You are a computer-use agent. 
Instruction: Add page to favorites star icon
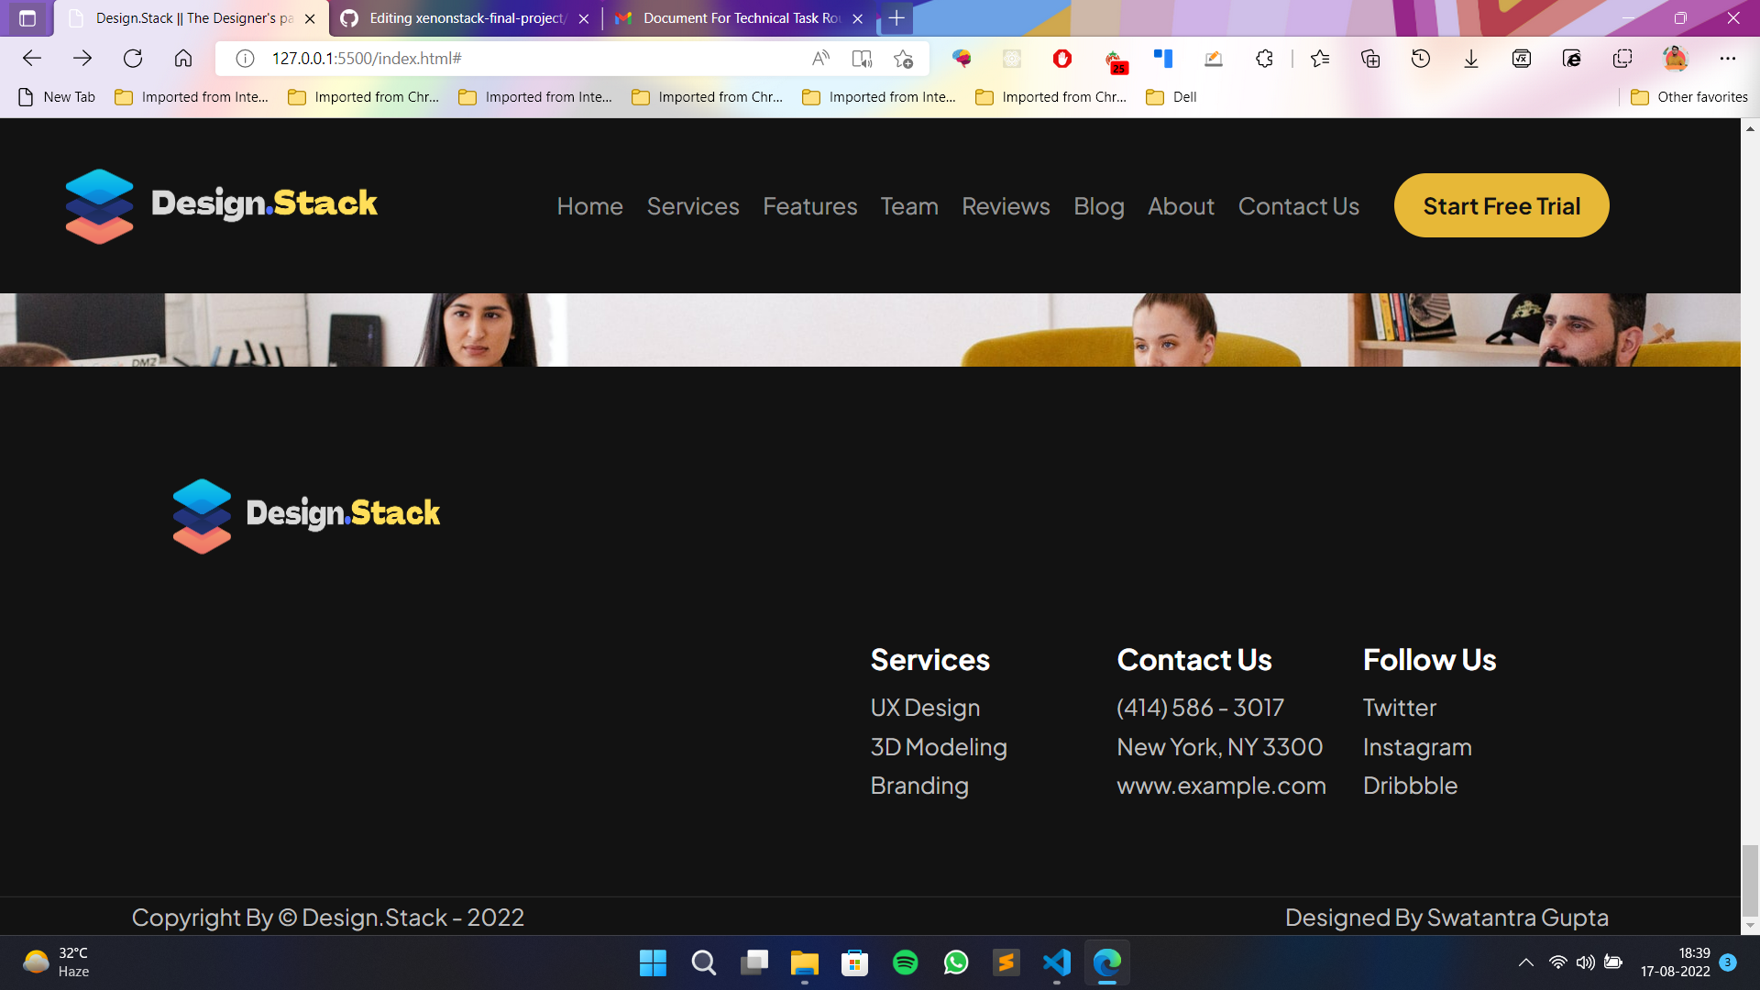(x=903, y=59)
